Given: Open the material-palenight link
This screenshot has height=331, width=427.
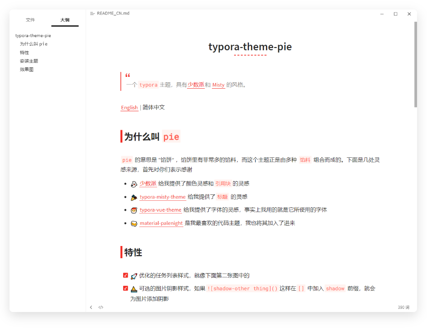Looking at the screenshot, I should coord(161,223).
